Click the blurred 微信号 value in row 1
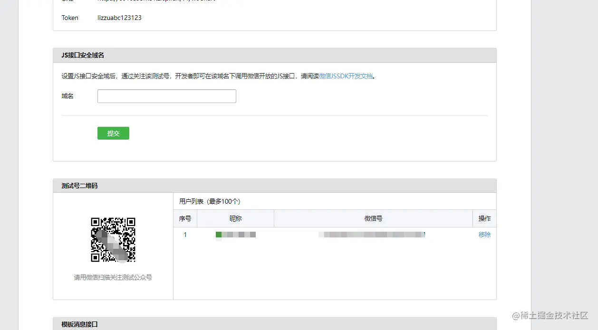The width and height of the screenshot is (598, 330). coord(372,235)
